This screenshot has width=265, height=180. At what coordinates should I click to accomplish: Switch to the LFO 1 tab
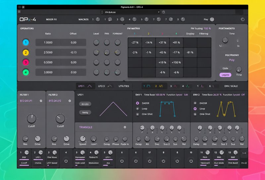pyautogui.click(x=85, y=86)
